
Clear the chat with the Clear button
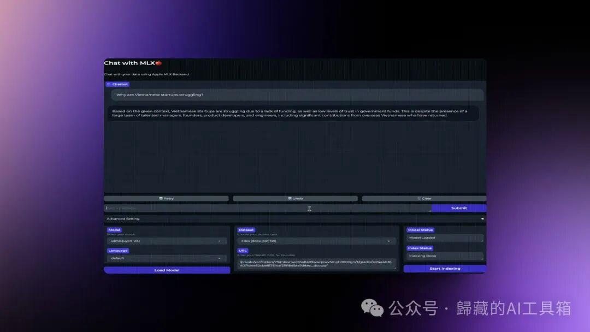point(424,199)
